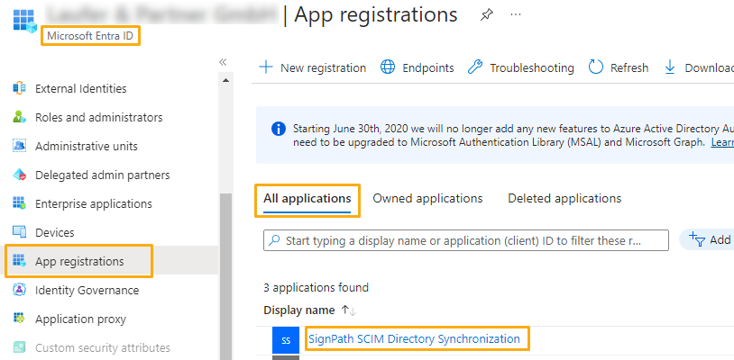
Task: Open External Identities
Action: (80, 89)
